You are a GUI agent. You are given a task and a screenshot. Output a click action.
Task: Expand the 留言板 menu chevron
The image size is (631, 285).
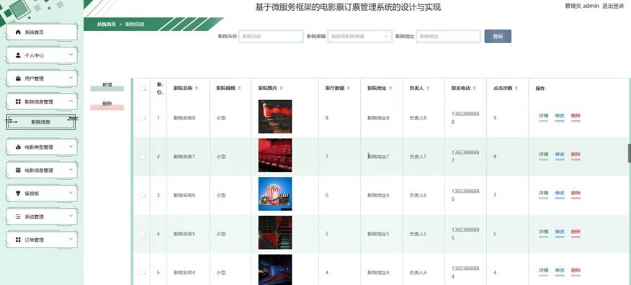tap(71, 193)
